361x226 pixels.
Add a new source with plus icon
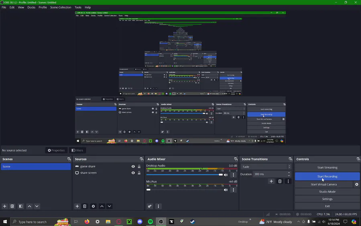[x=77, y=206]
